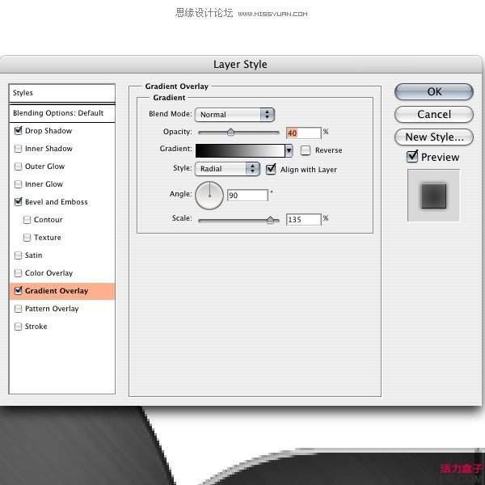The height and width of the screenshot is (485, 485).
Task: Select the Pattern Overlay row label
Action: coord(52,309)
